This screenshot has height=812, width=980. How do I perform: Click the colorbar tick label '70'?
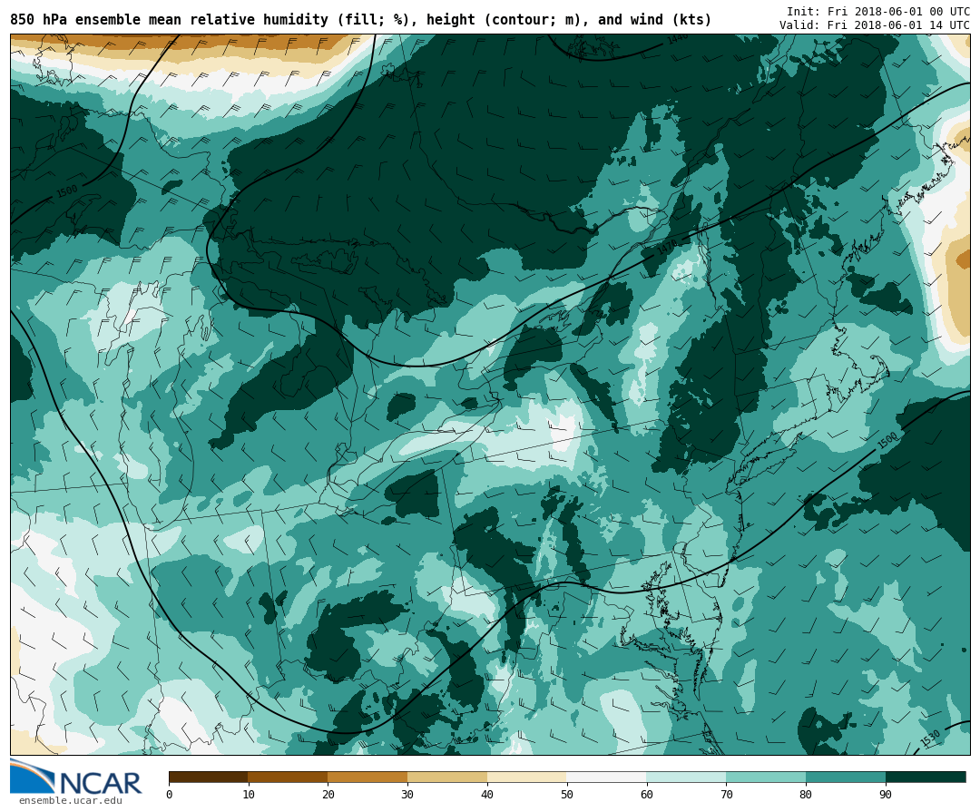pyautogui.click(x=726, y=795)
